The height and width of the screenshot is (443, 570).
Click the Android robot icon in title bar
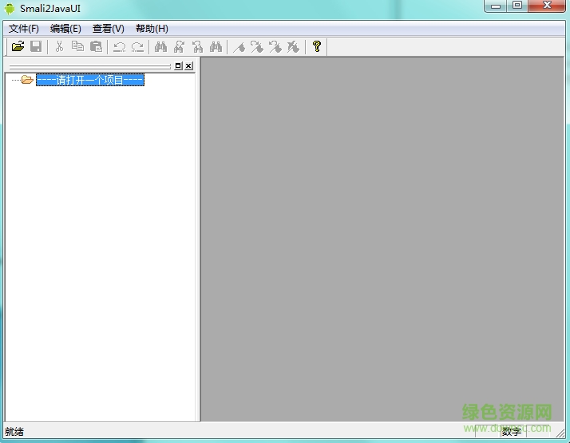pos(10,9)
